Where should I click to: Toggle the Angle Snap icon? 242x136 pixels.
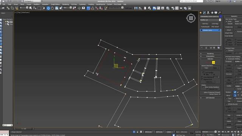[x=92, y=8]
